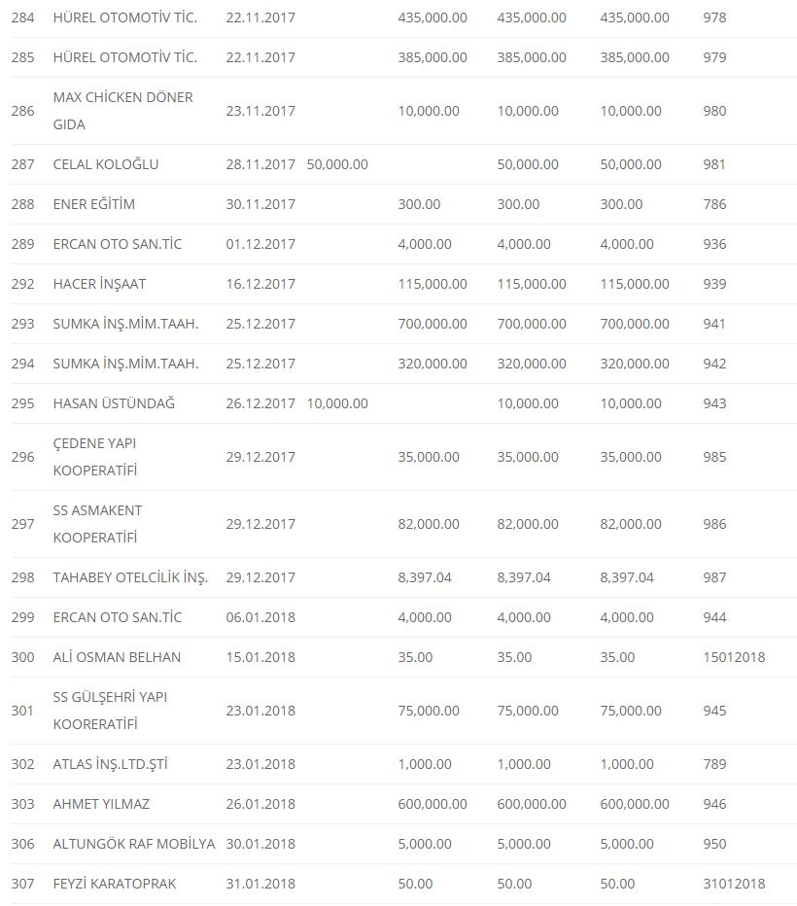Select the MAX CHİCKEN DÖNER GIDA name cell
797x906 pixels.
[122, 111]
